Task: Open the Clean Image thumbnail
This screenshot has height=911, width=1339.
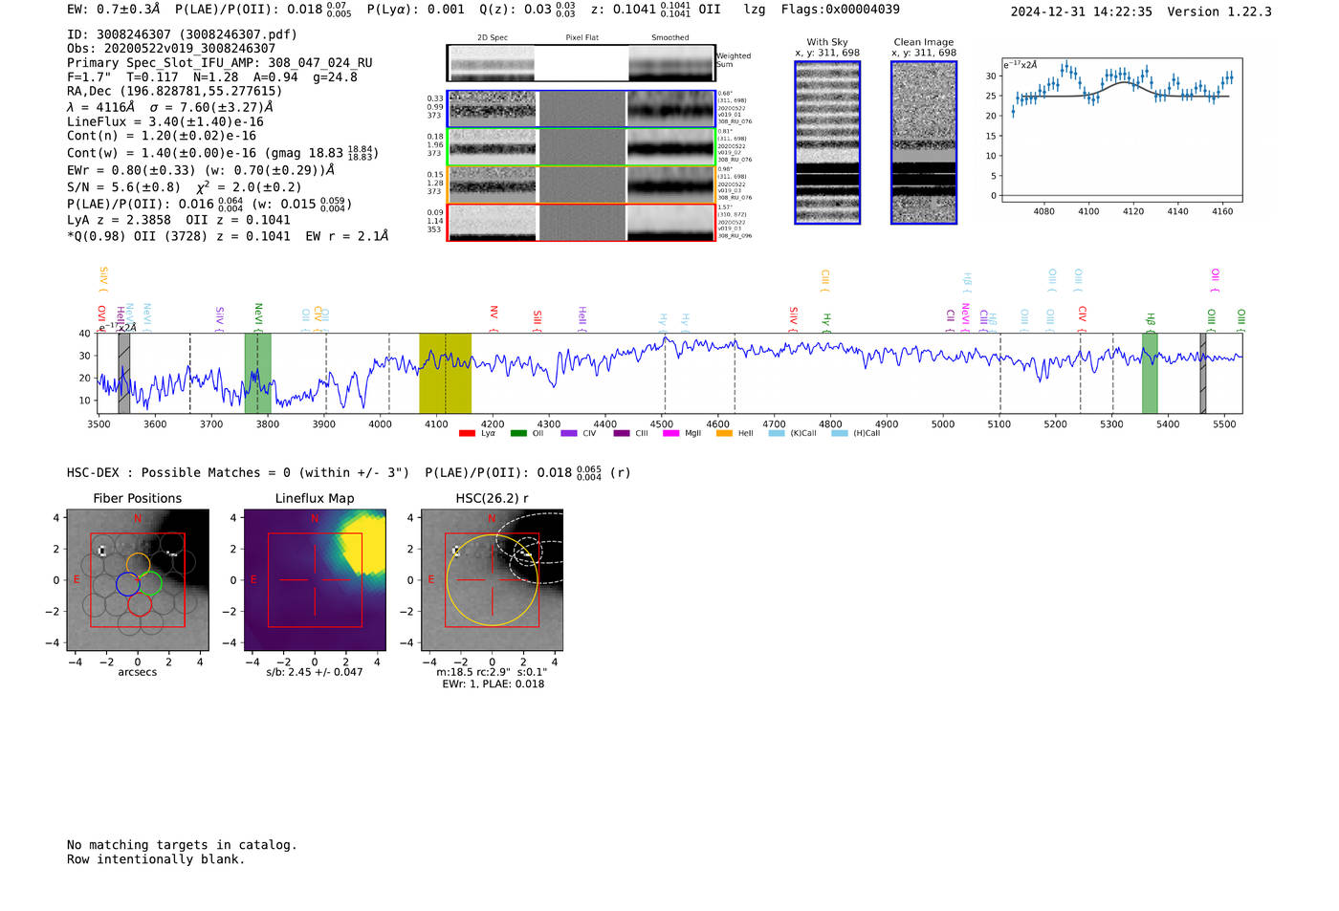Action: coord(924,142)
